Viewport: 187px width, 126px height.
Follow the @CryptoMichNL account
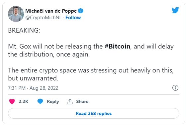[x=73, y=18]
